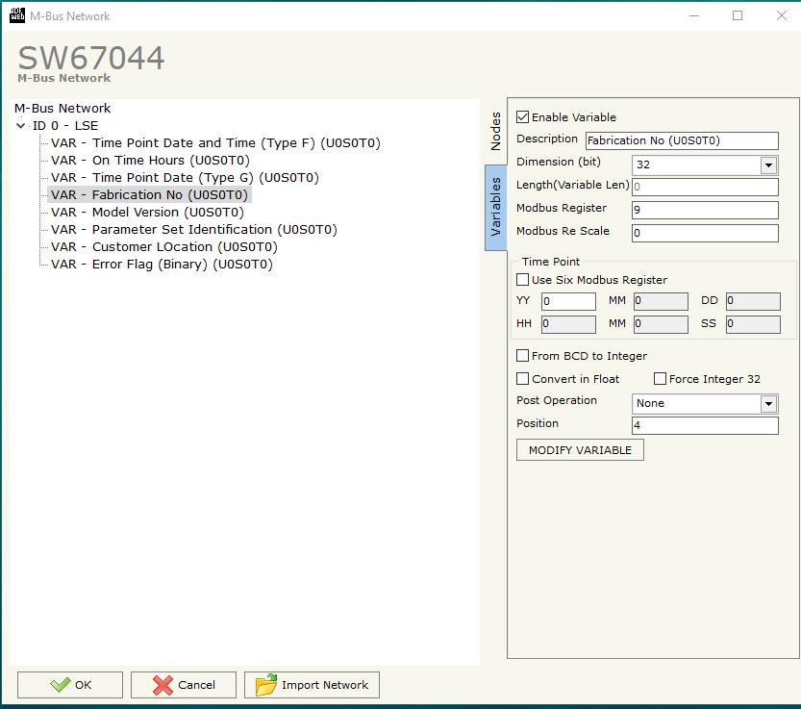Viewport: 801px width, 709px height.
Task: Click the Modbus Register field
Action: [705, 210]
